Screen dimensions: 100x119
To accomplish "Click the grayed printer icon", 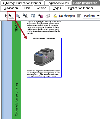I will point(48,16).
